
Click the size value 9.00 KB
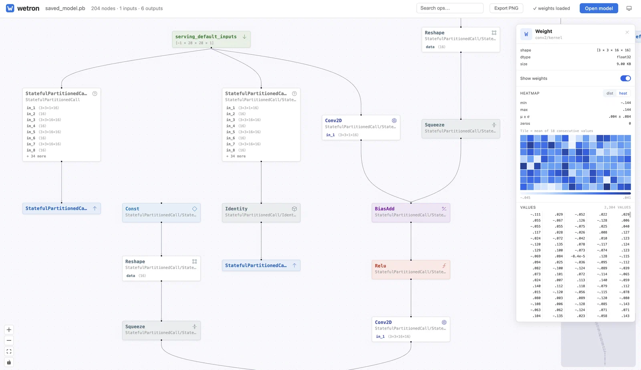(624, 64)
